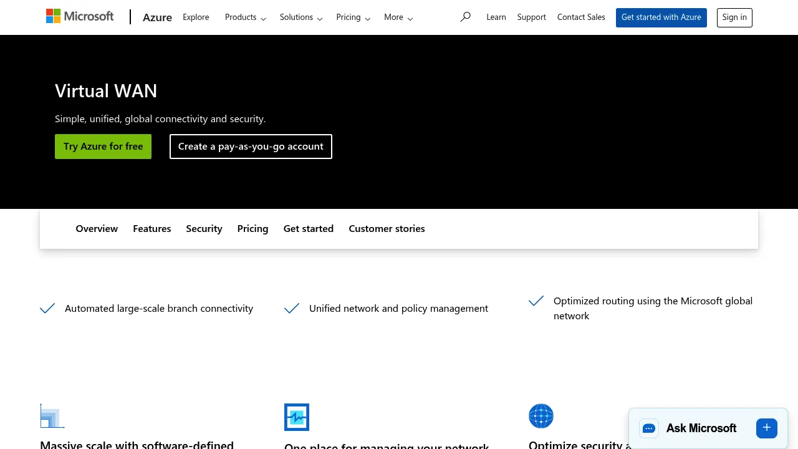Click 'Automated large-scale branch connectivity' text
This screenshot has height=449, width=798.
pyautogui.click(x=159, y=308)
